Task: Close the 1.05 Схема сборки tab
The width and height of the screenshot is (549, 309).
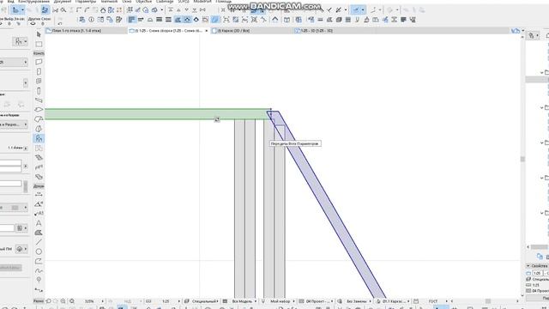Action: click(x=206, y=31)
